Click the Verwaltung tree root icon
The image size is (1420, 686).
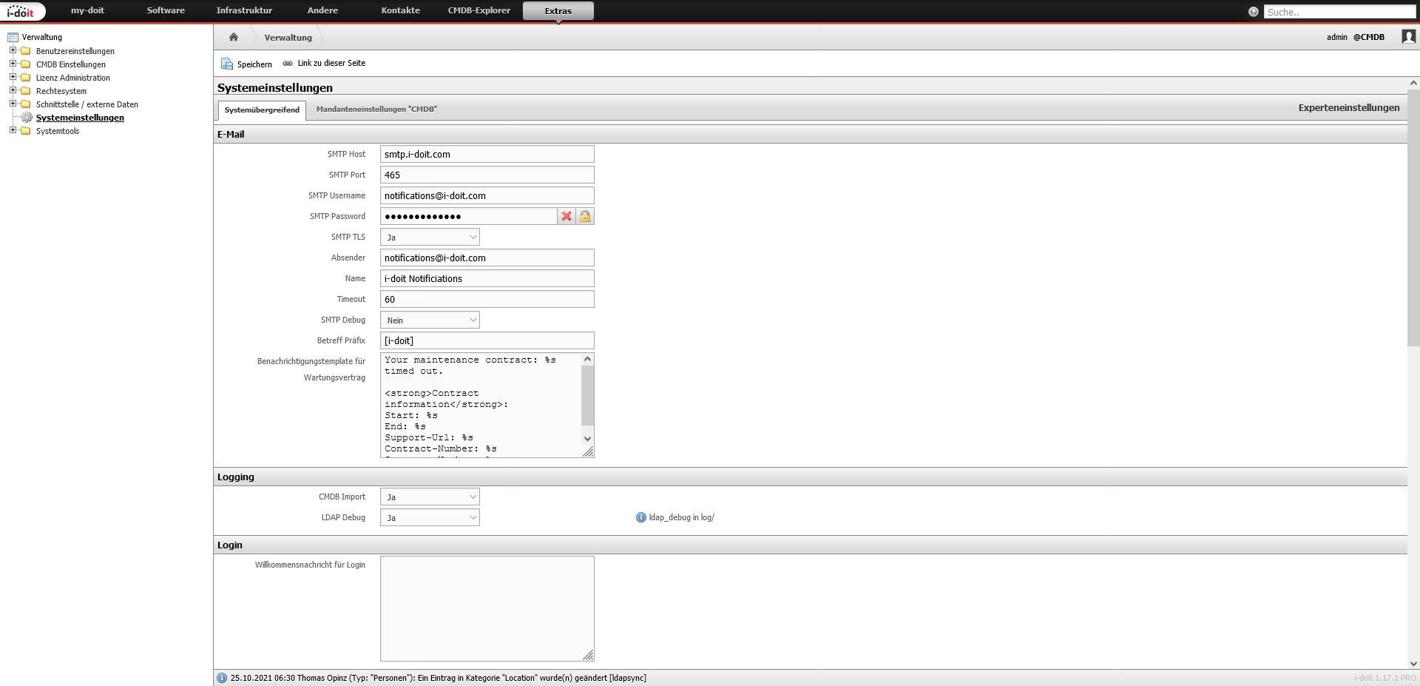(13, 37)
